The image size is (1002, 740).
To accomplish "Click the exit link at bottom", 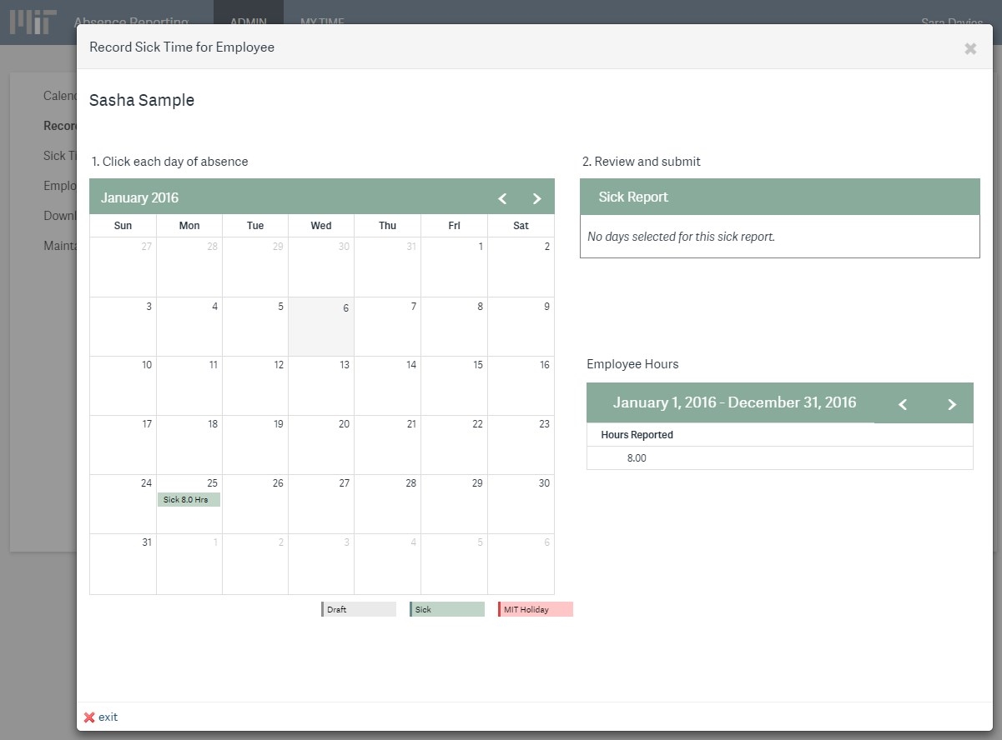I will 108,717.
